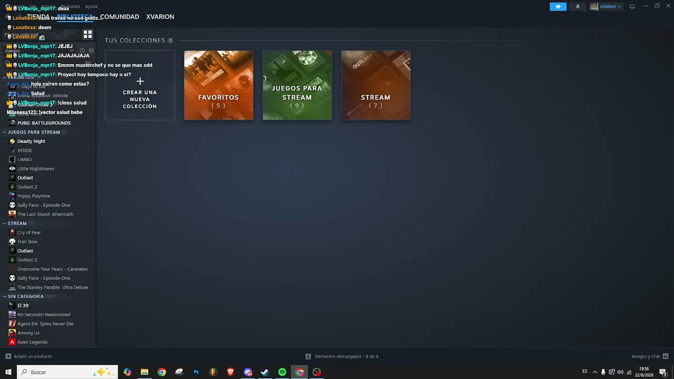The height and width of the screenshot is (379, 674).
Task: Click the Poppy Playtime game icon
Action: pos(12,196)
